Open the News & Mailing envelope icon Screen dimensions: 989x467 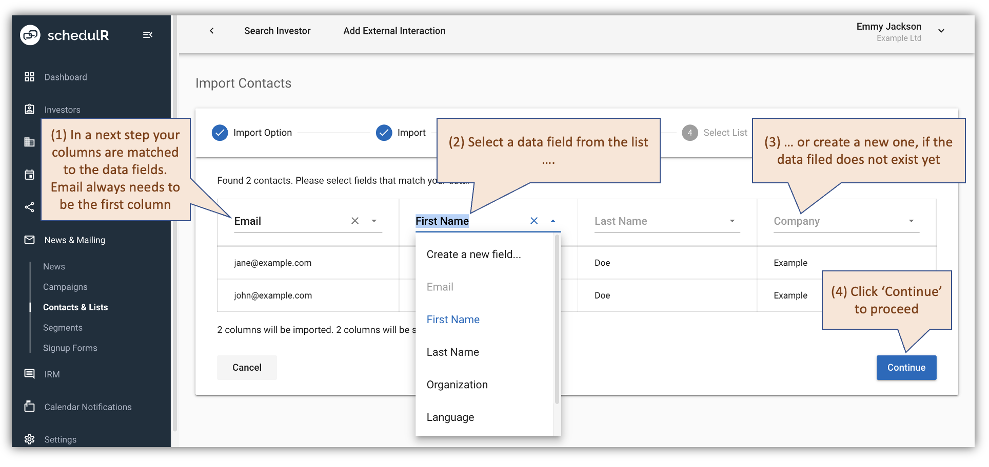click(x=29, y=240)
